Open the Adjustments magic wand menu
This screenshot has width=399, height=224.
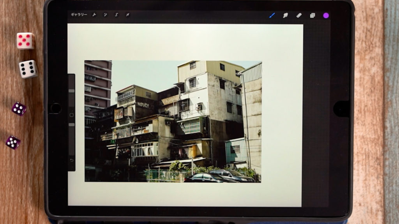[105, 15]
